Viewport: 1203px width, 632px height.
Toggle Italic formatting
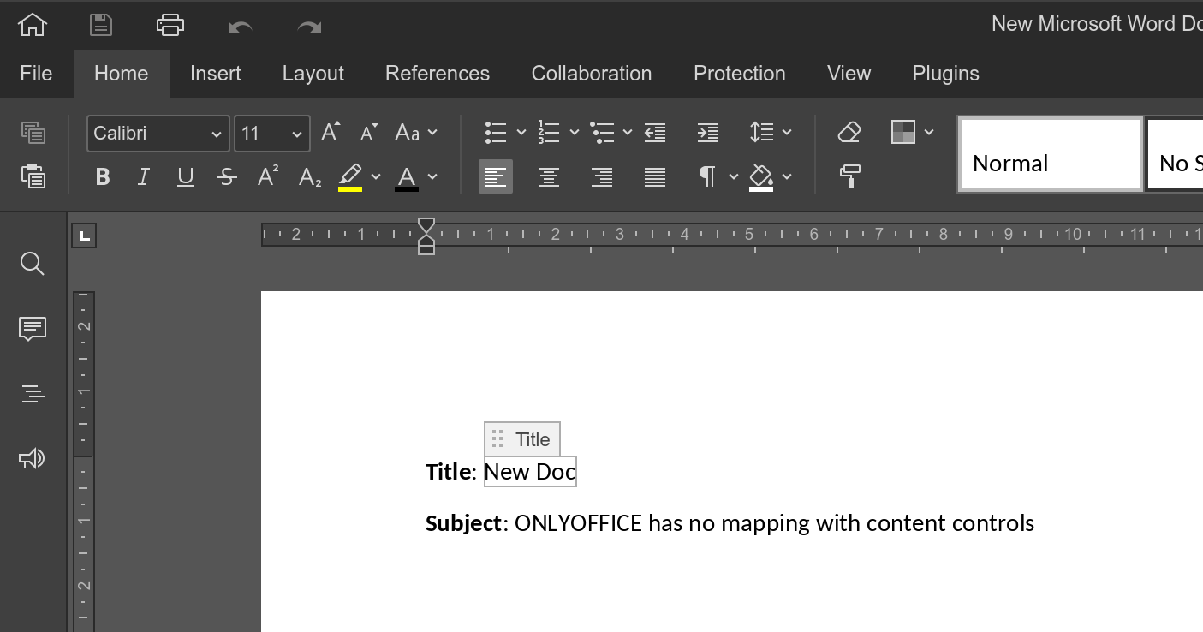144,176
